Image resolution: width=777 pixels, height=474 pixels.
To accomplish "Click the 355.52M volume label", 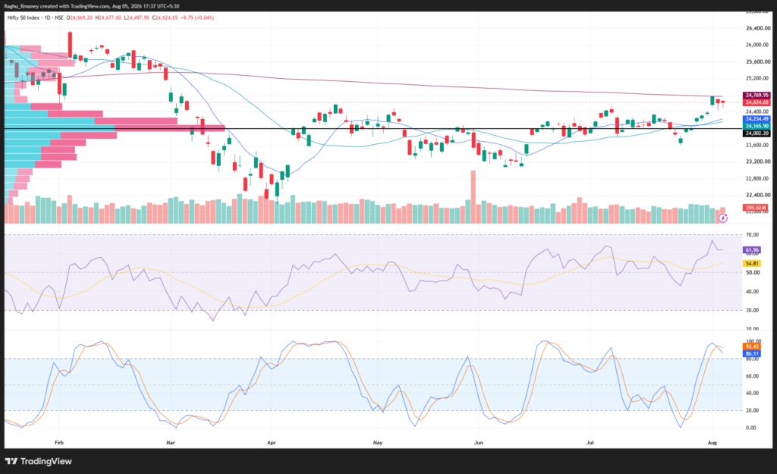I will [x=757, y=208].
